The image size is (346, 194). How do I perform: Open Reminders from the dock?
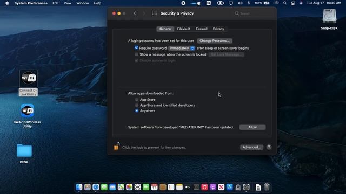point(171,187)
